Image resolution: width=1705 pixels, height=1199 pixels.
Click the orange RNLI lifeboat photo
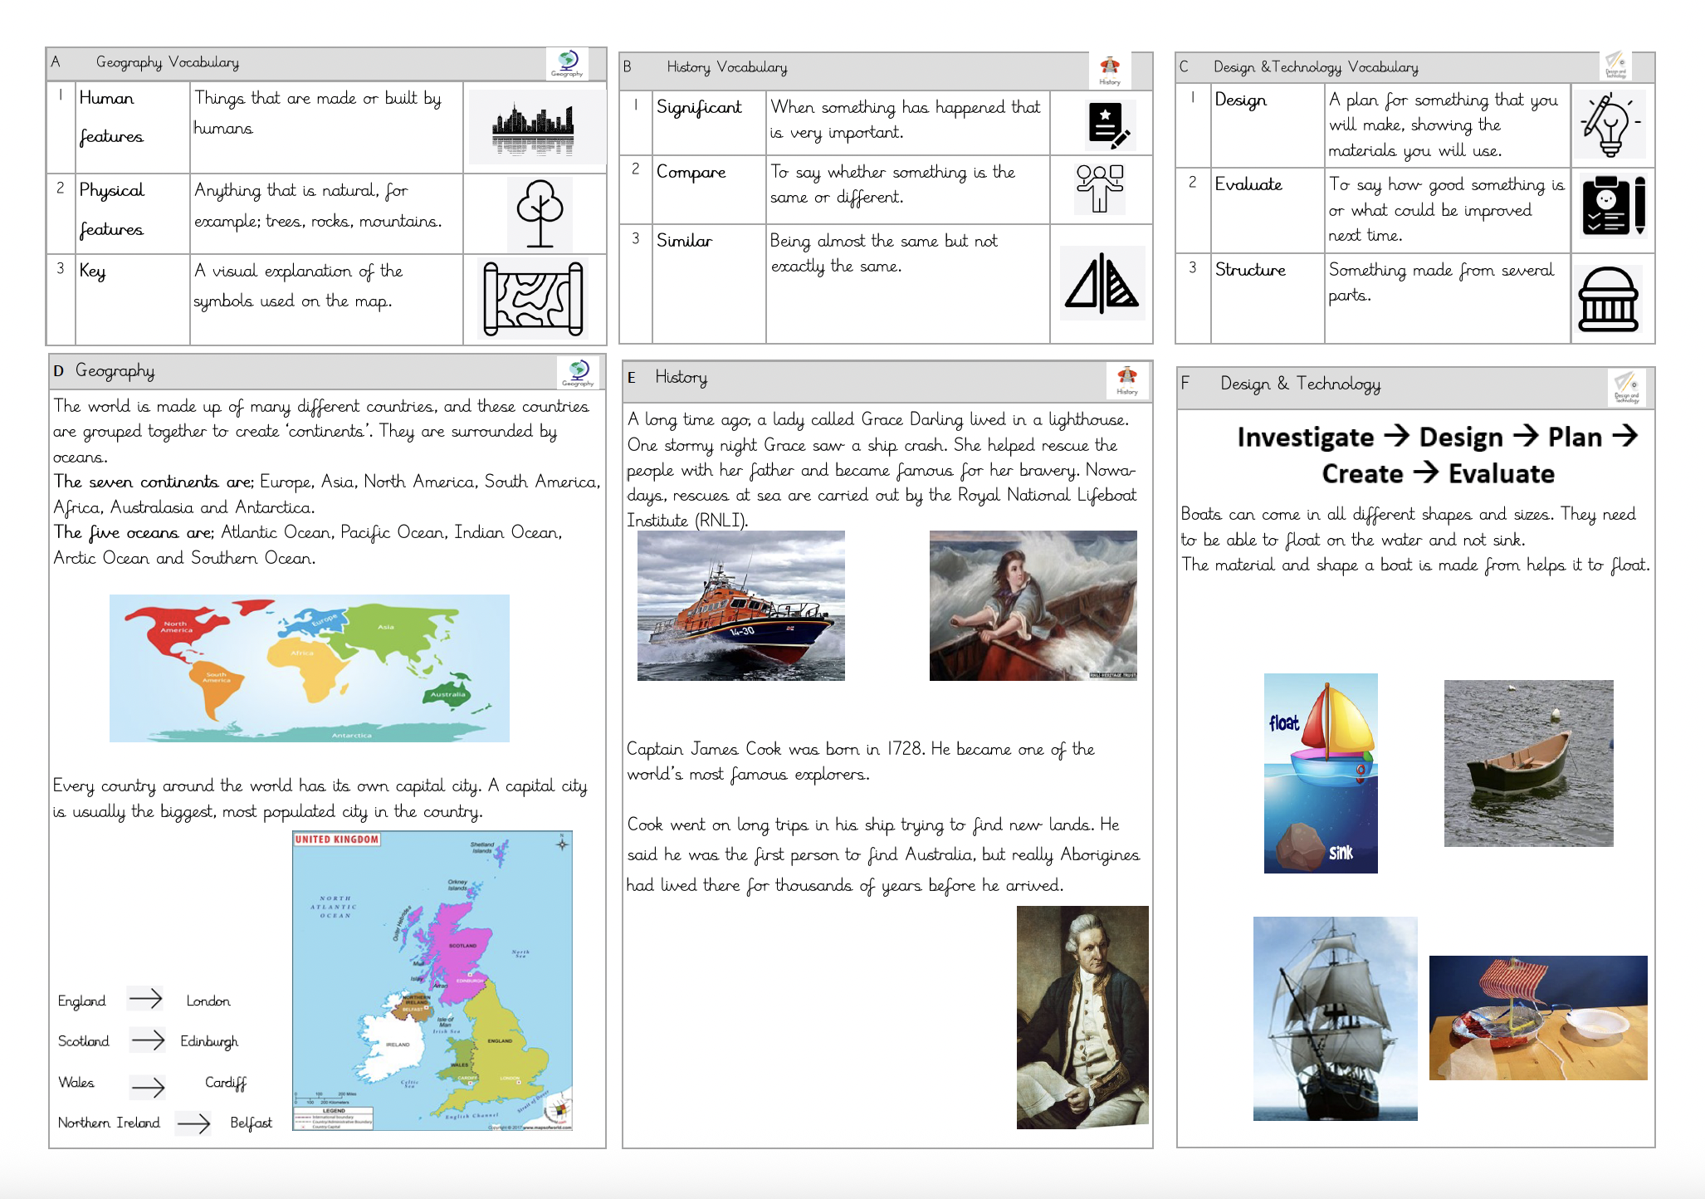[740, 606]
